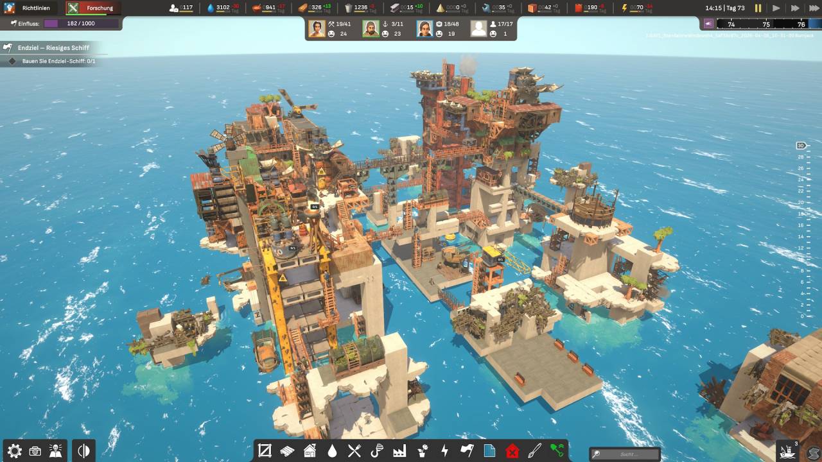The width and height of the screenshot is (822, 462).
Task: Open the fishing hook build category
Action: [x=377, y=451]
